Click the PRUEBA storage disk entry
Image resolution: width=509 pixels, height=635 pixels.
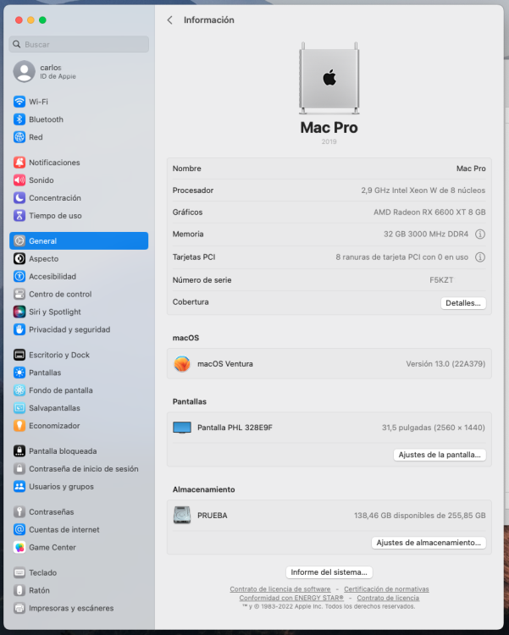pos(329,516)
